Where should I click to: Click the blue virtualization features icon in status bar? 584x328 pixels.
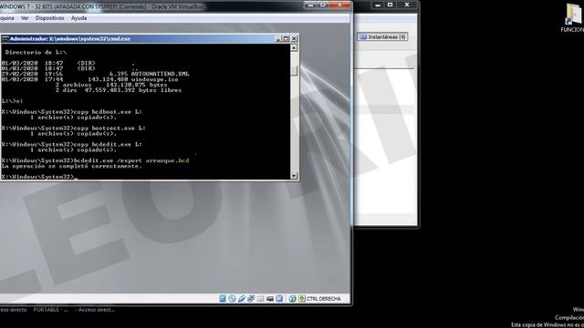click(x=279, y=299)
